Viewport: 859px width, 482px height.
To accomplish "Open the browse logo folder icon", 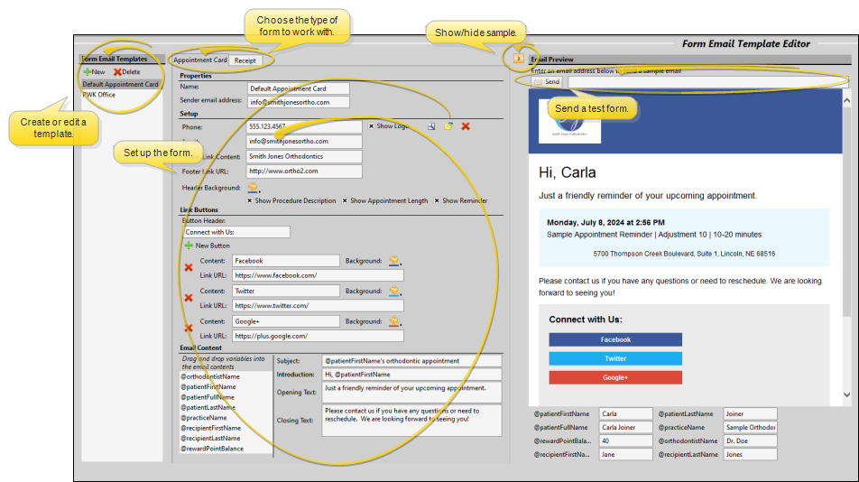I will [448, 126].
